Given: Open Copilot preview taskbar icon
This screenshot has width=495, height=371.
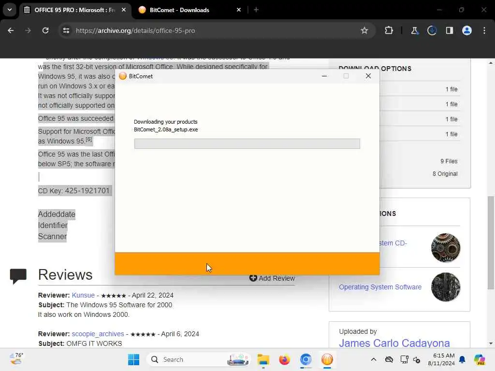Looking at the screenshot, I should click(x=480, y=359).
